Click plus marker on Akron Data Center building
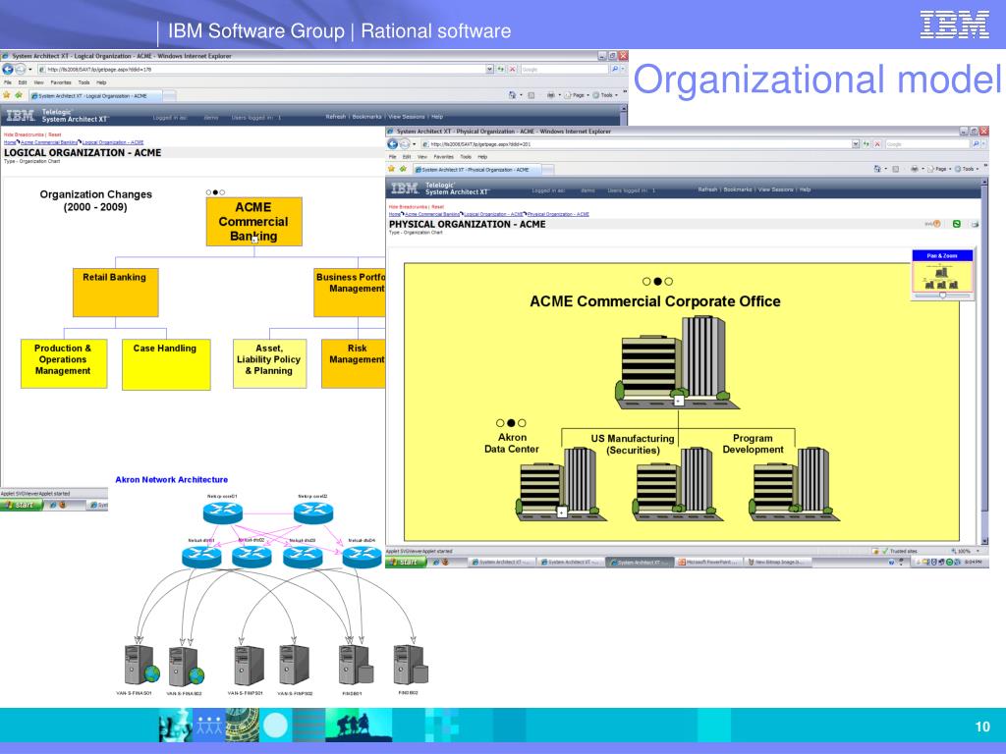The height and width of the screenshot is (754, 1006). pyautogui.click(x=562, y=512)
